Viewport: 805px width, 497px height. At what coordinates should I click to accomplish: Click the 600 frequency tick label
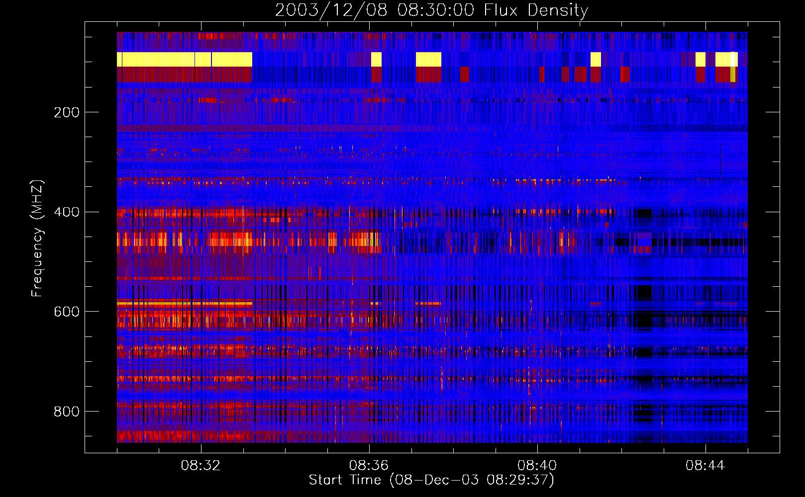point(67,312)
